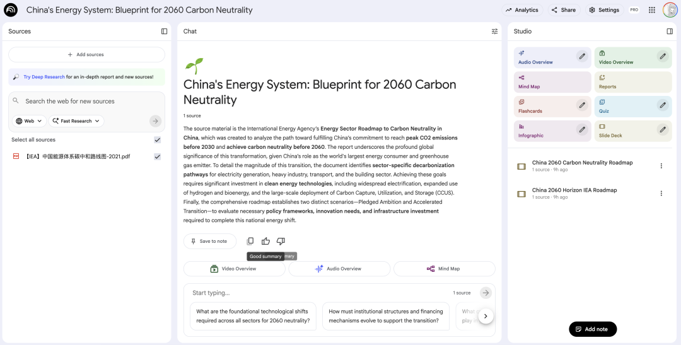Open options for China 2060 Carbon Neutrality Roadmap
The height and width of the screenshot is (345, 681).
[x=661, y=166]
